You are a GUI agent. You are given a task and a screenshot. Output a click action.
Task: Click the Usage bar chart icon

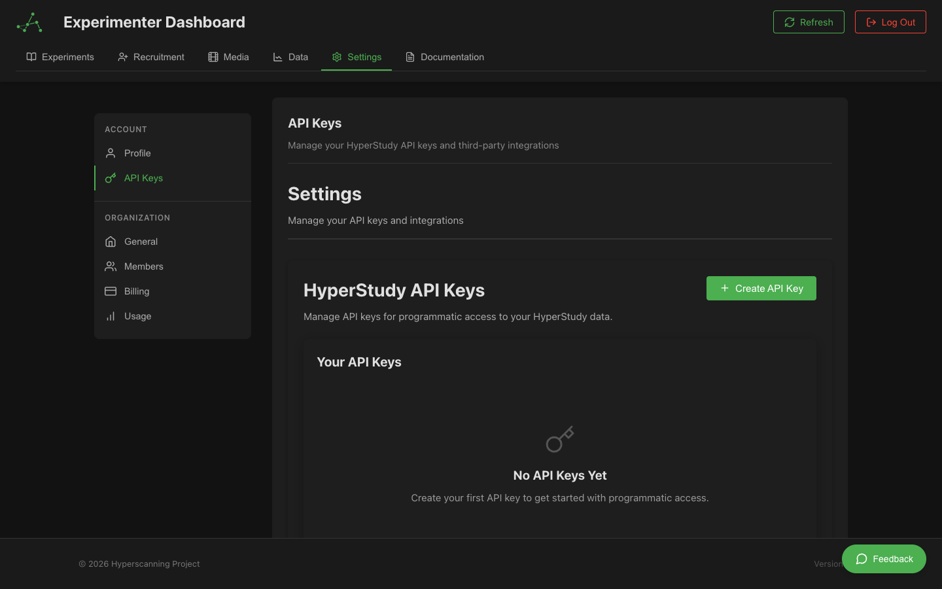coord(111,316)
